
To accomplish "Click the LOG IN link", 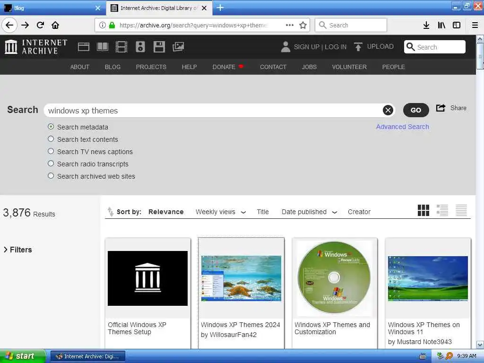I will 336,47.
